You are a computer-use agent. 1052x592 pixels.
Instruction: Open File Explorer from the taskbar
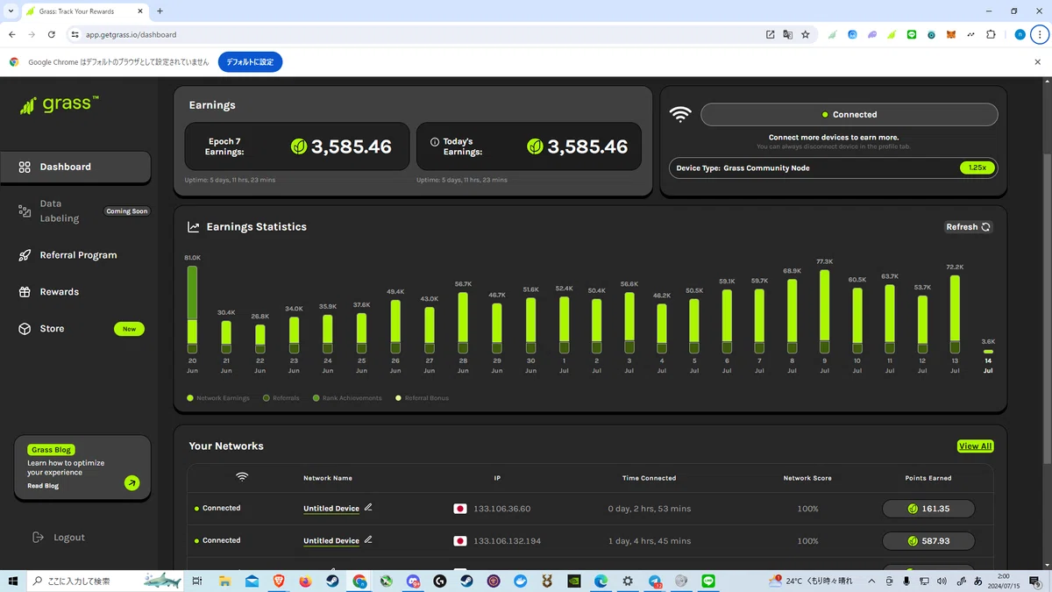(x=224, y=581)
